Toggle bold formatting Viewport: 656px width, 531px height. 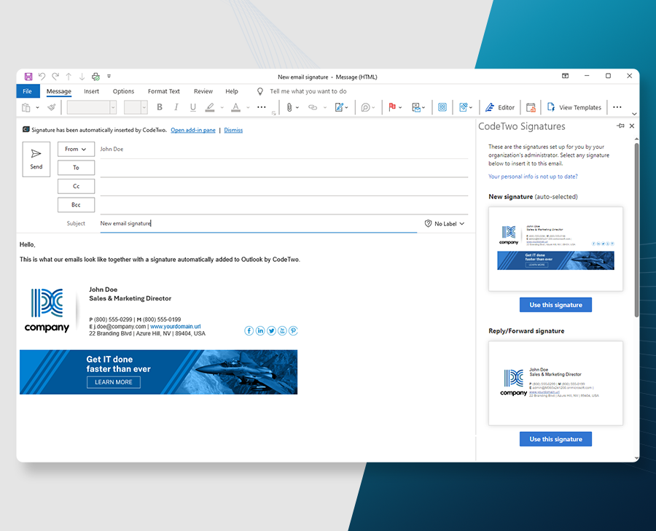[x=160, y=107]
